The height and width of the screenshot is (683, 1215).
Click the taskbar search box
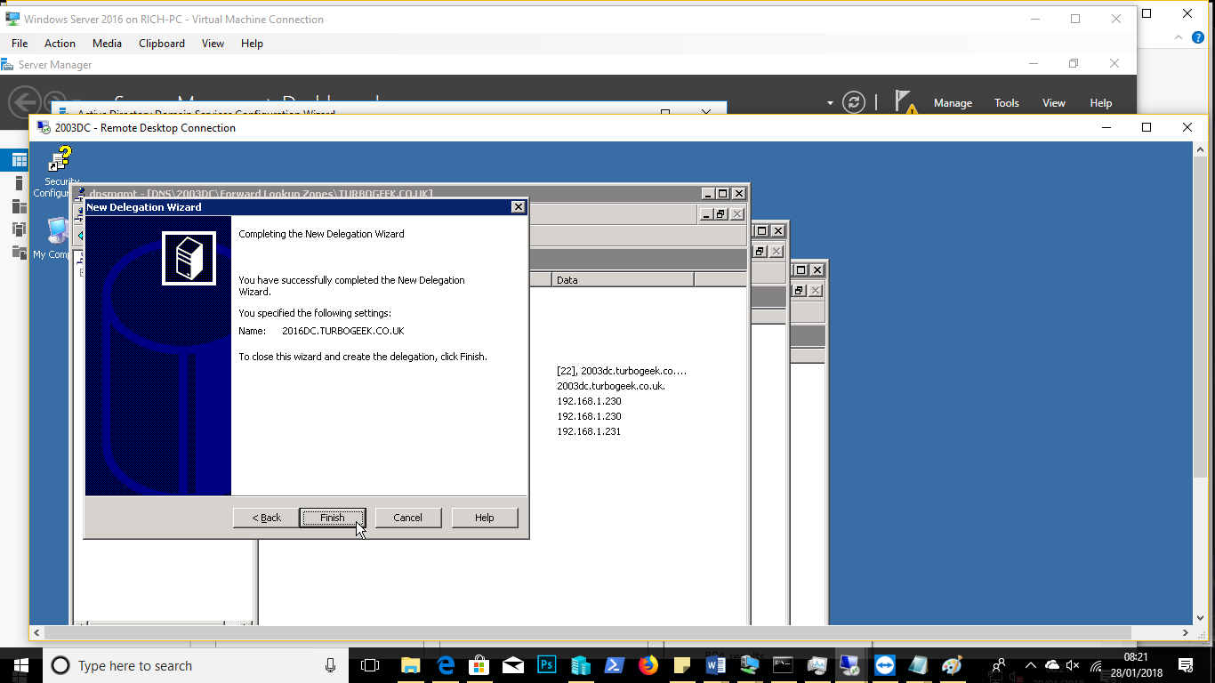click(x=196, y=665)
